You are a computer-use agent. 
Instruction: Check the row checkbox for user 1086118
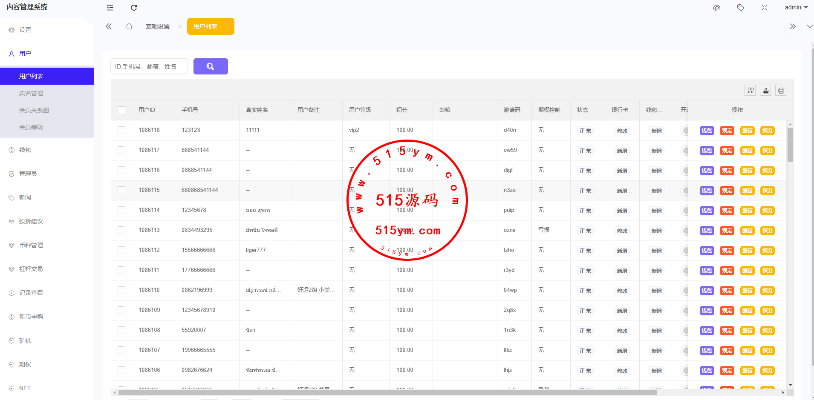coord(121,130)
